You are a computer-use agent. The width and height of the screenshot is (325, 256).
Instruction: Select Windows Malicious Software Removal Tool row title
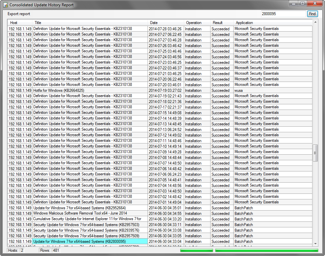90,214
